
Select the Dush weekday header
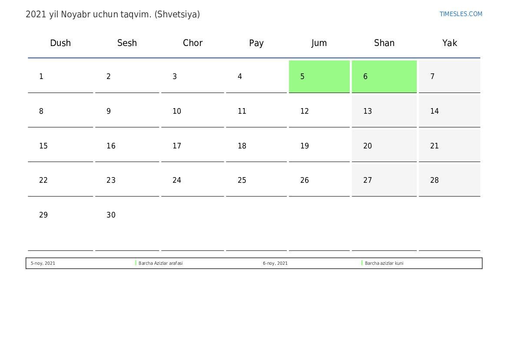pyautogui.click(x=60, y=43)
